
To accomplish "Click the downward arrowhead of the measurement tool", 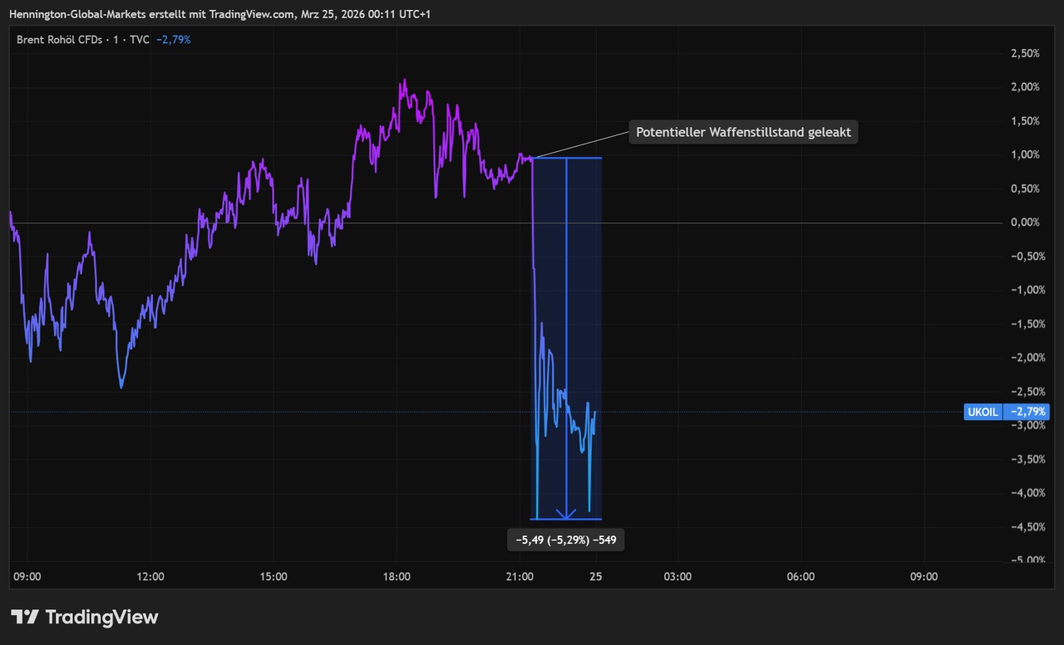I will pyautogui.click(x=566, y=515).
